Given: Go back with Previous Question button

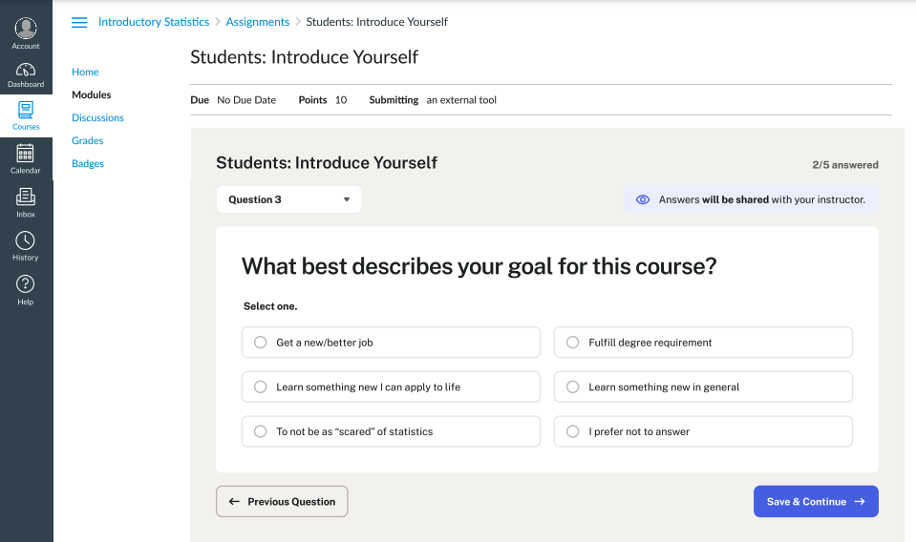Looking at the screenshot, I should (x=282, y=502).
